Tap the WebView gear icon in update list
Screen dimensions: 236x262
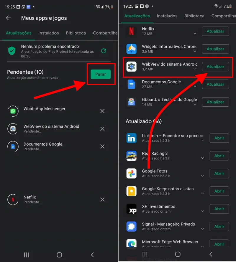click(x=131, y=67)
